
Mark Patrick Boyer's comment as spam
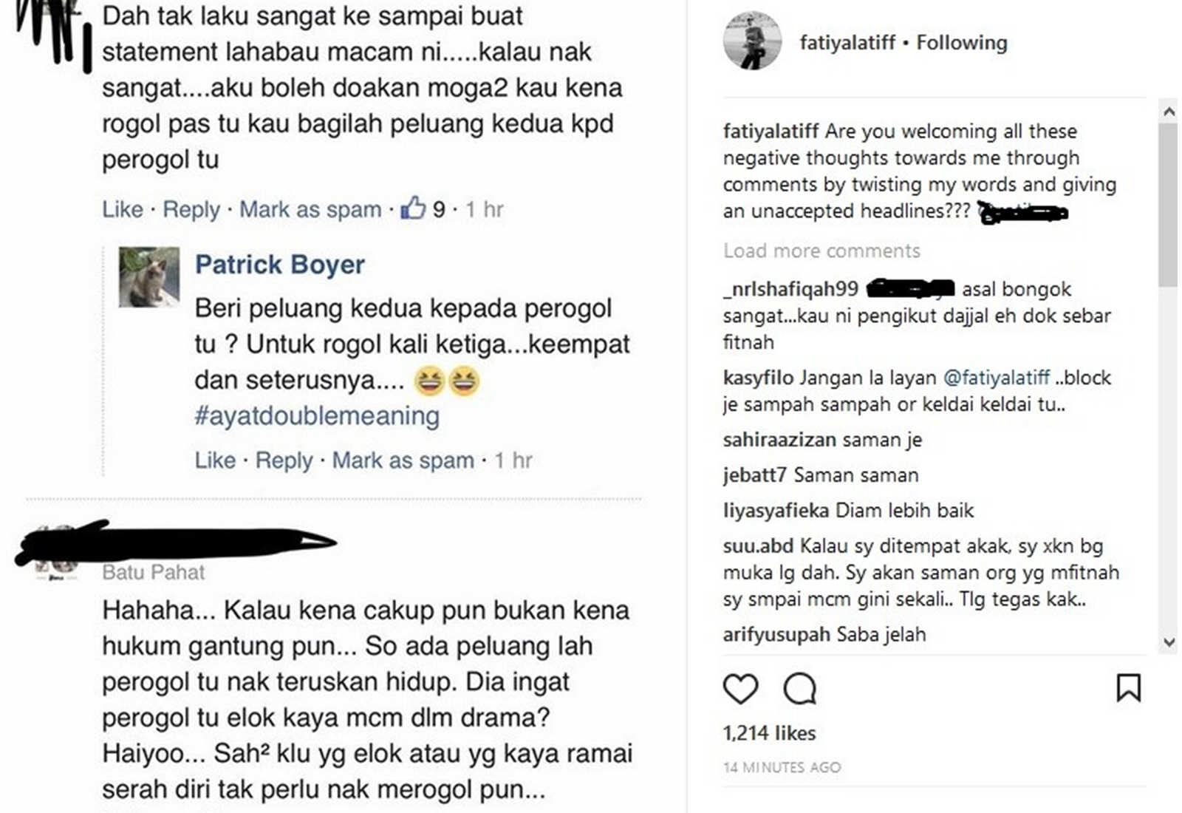403,460
